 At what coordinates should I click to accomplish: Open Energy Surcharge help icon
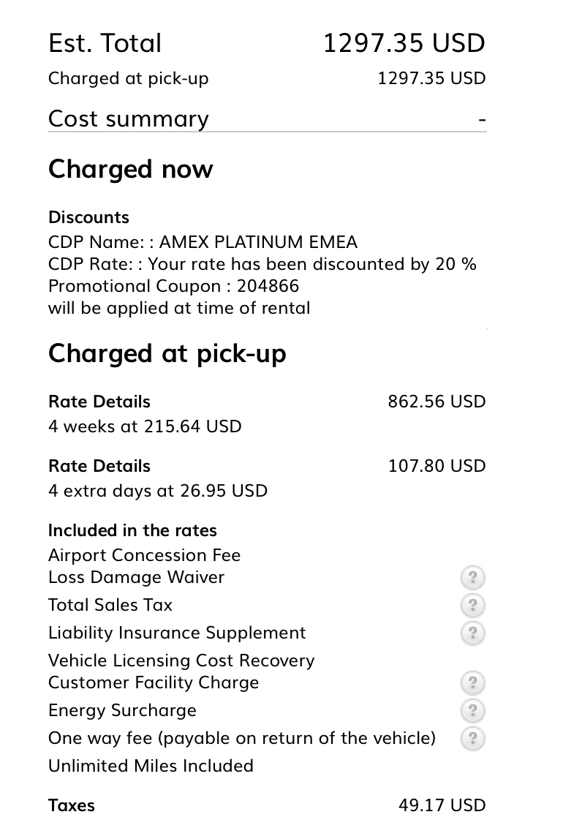tap(473, 711)
